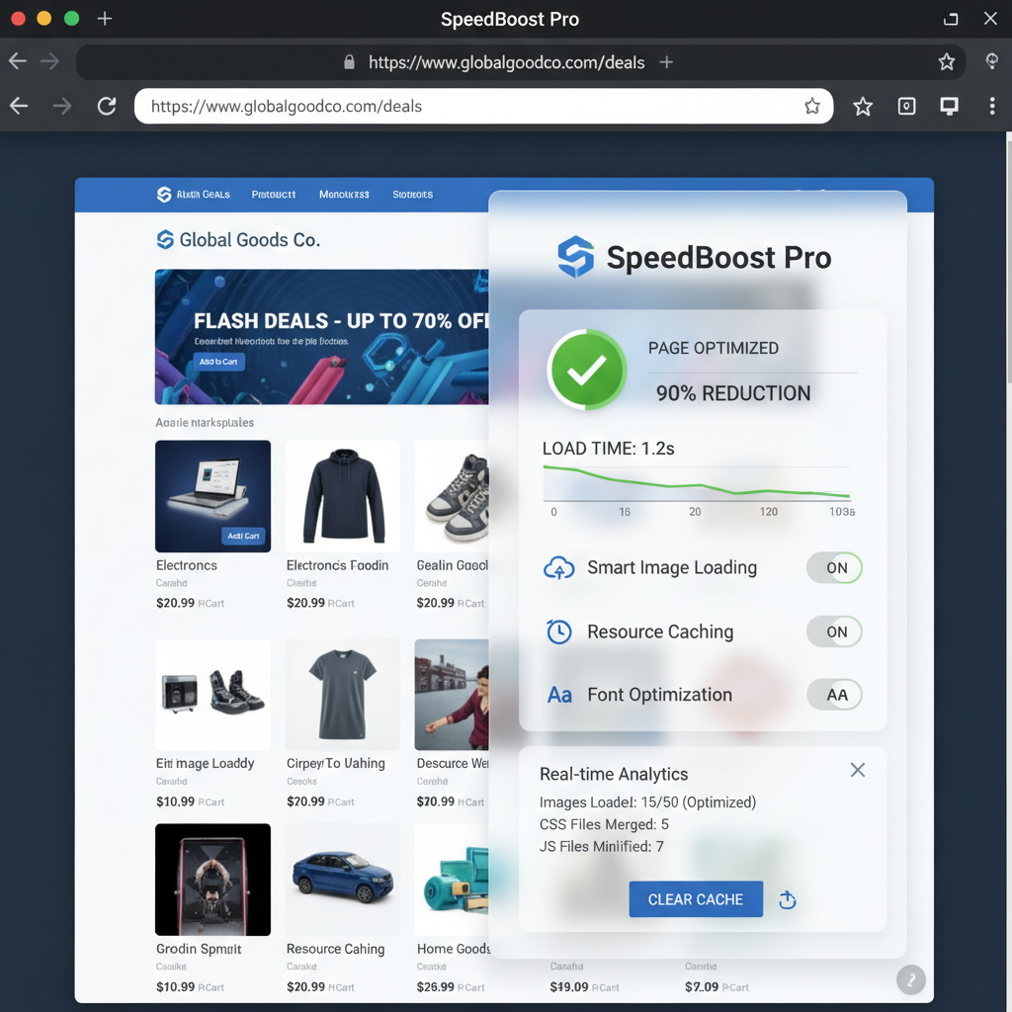Open the Stotrorts nav item

[412, 195]
